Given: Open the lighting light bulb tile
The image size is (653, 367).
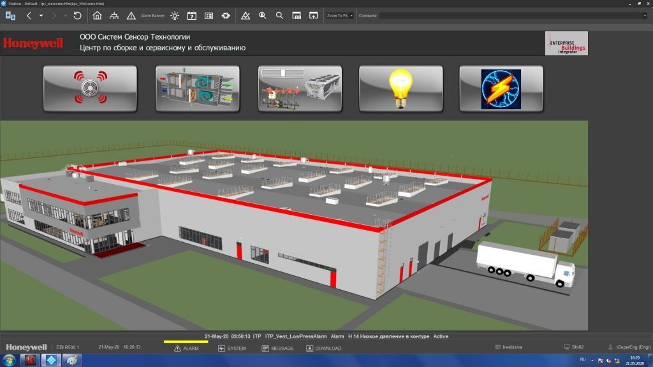Looking at the screenshot, I should pyautogui.click(x=400, y=89).
